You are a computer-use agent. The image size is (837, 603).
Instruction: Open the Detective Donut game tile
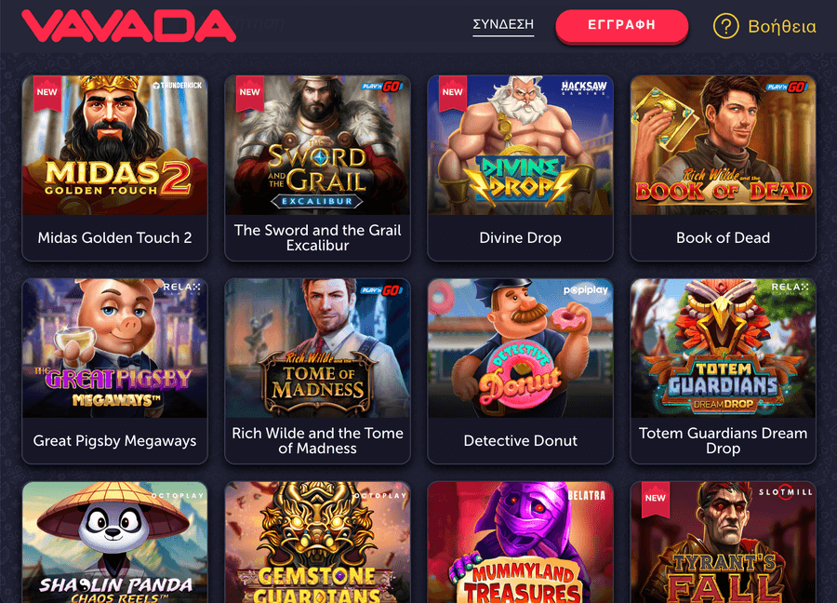click(x=521, y=370)
